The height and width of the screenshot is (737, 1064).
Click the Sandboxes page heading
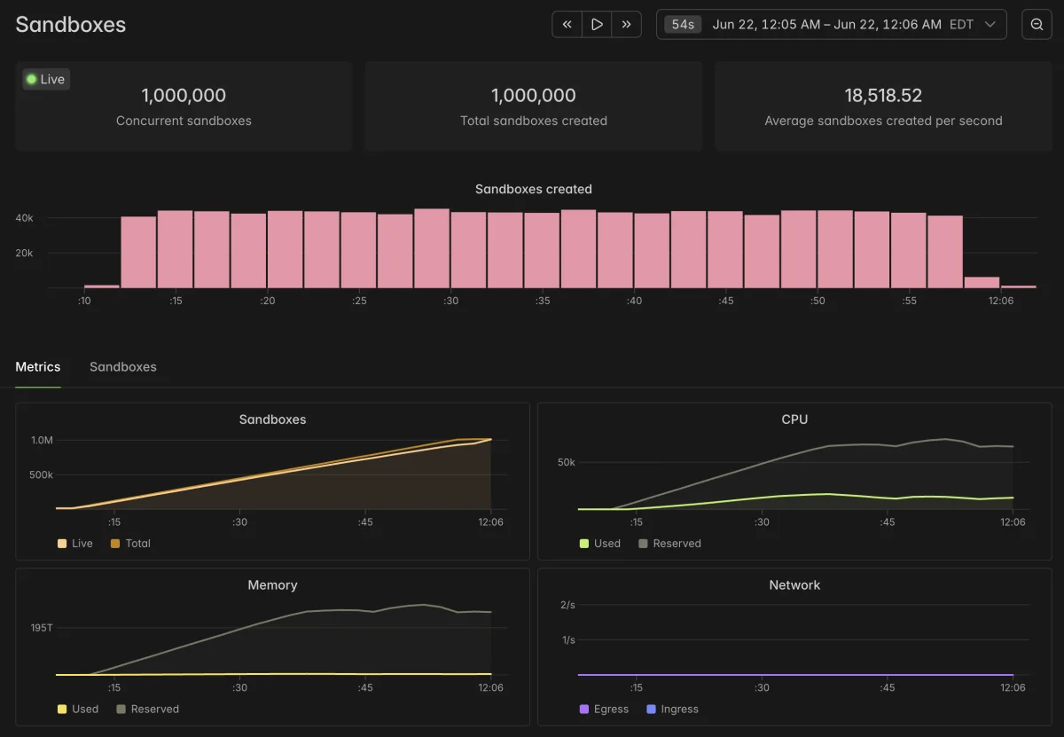pyautogui.click(x=71, y=25)
